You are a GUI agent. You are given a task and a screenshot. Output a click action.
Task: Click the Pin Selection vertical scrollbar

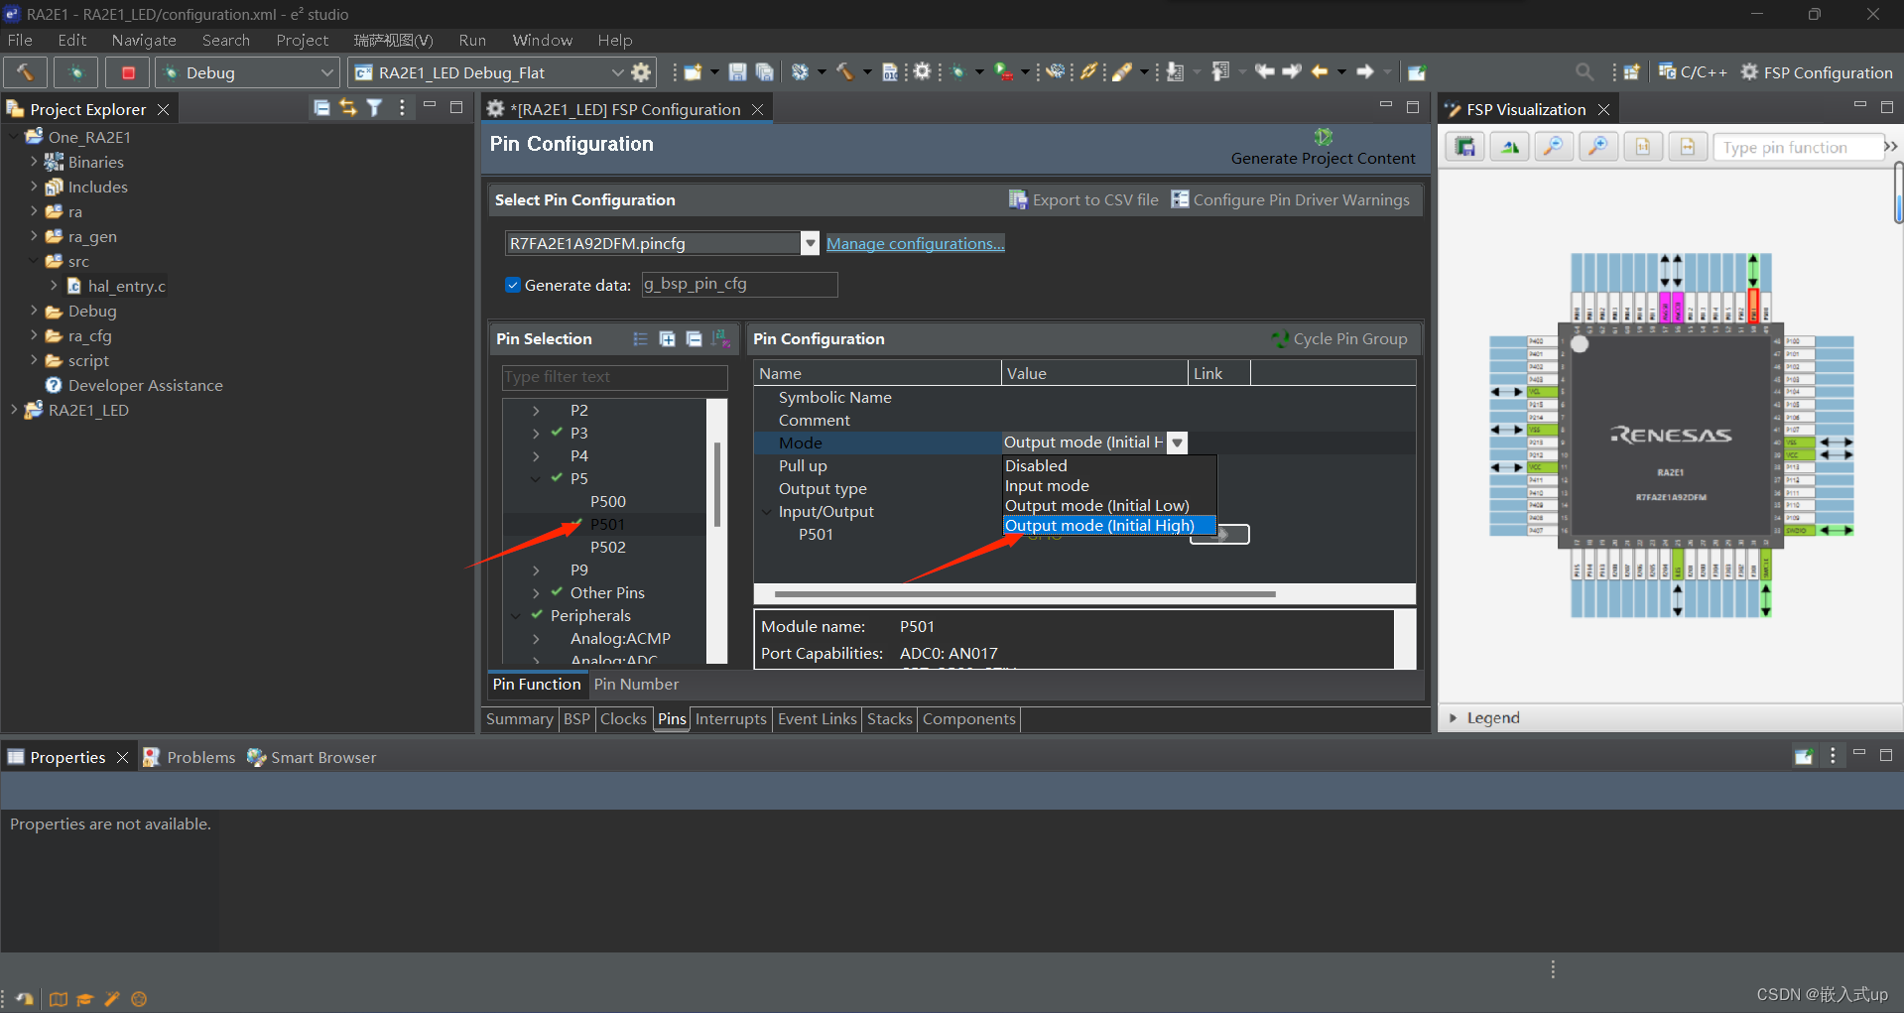tap(716, 485)
